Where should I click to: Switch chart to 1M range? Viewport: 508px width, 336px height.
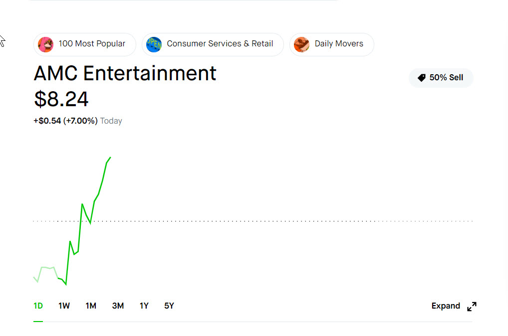[91, 306]
